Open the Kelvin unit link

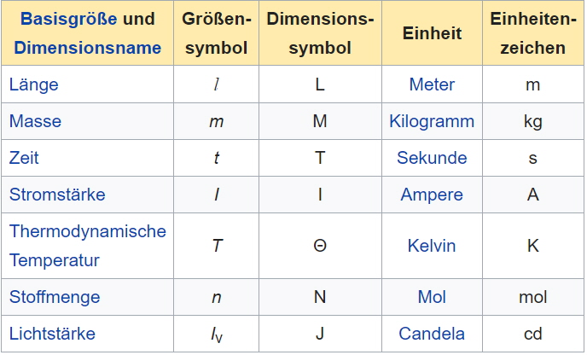tap(432, 246)
